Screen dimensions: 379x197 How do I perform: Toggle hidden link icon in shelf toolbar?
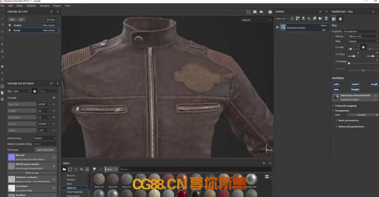click(x=81, y=169)
